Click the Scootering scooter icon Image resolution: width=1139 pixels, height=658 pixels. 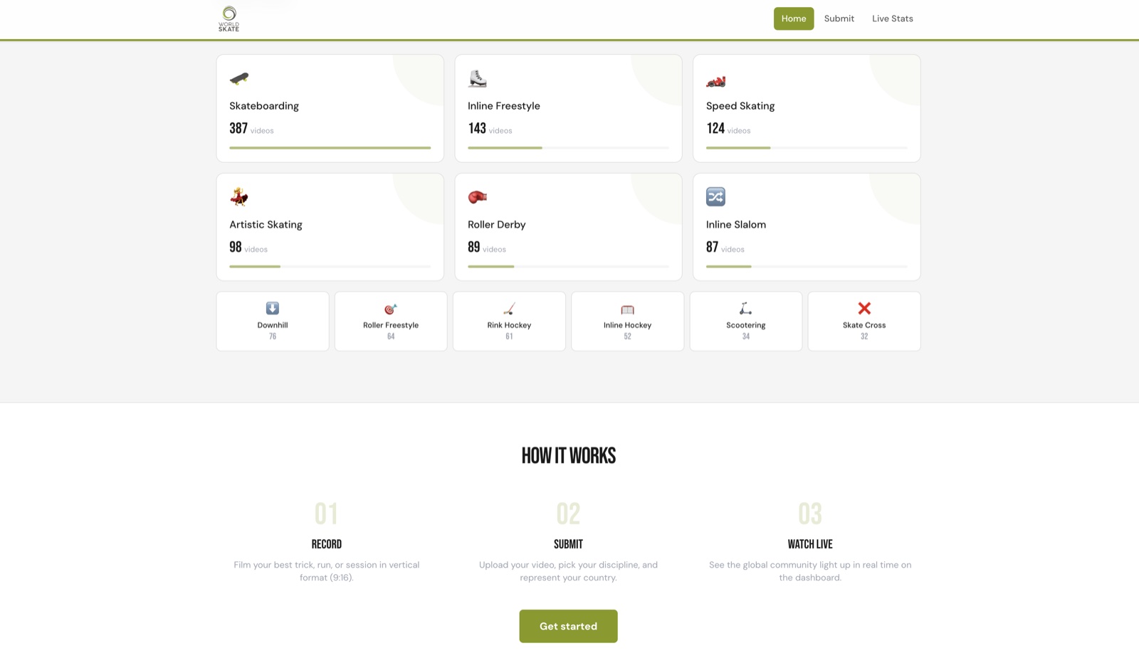(745, 308)
